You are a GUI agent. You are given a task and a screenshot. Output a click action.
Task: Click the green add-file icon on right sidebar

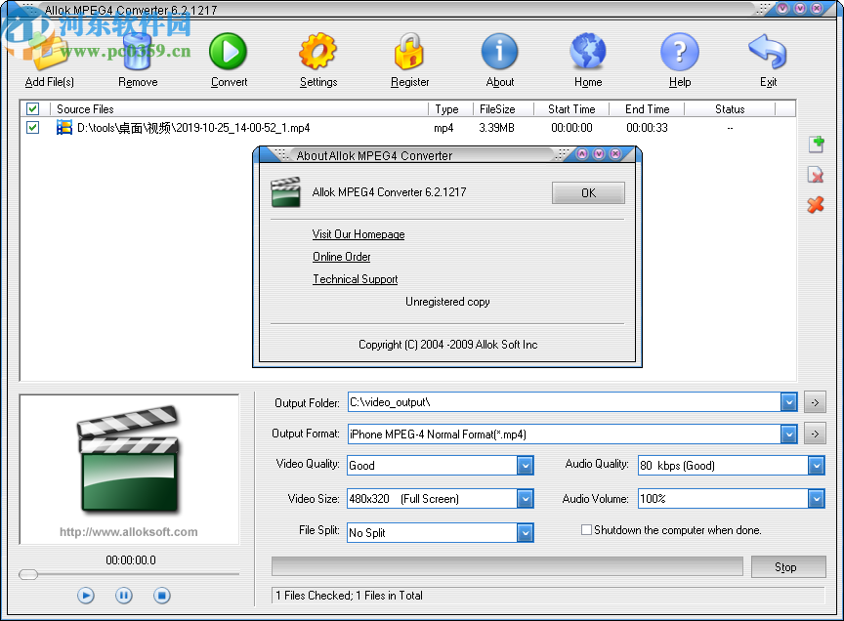tap(816, 144)
